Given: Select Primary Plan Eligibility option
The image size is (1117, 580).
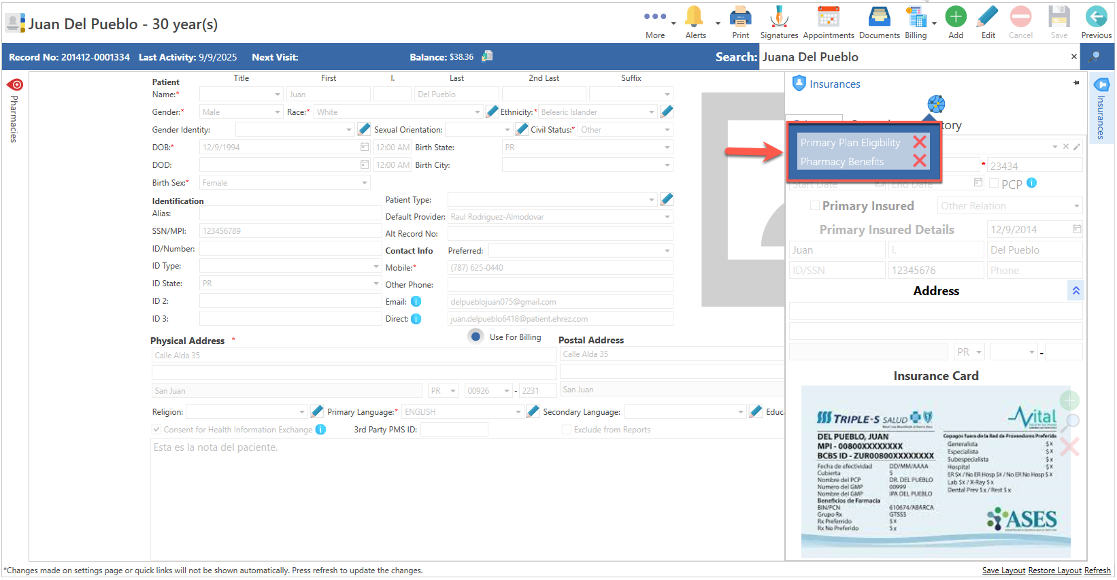Looking at the screenshot, I should [x=850, y=142].
